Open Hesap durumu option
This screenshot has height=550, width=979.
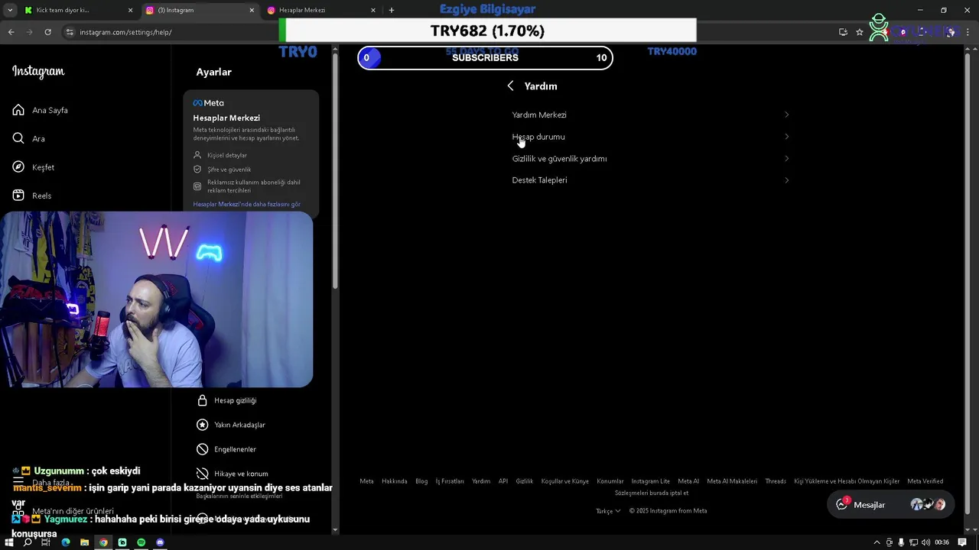(650, 137)
